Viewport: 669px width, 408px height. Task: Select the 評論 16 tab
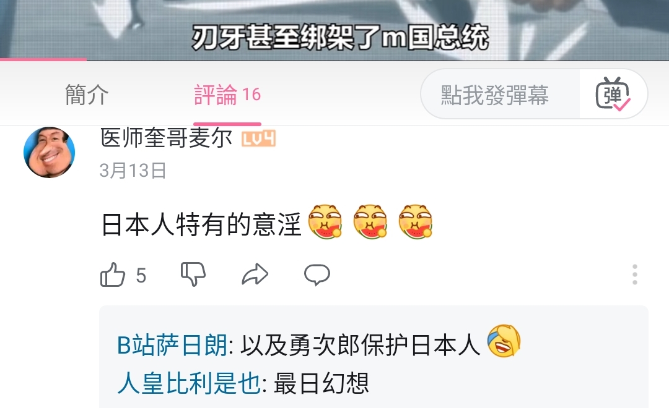227,95
